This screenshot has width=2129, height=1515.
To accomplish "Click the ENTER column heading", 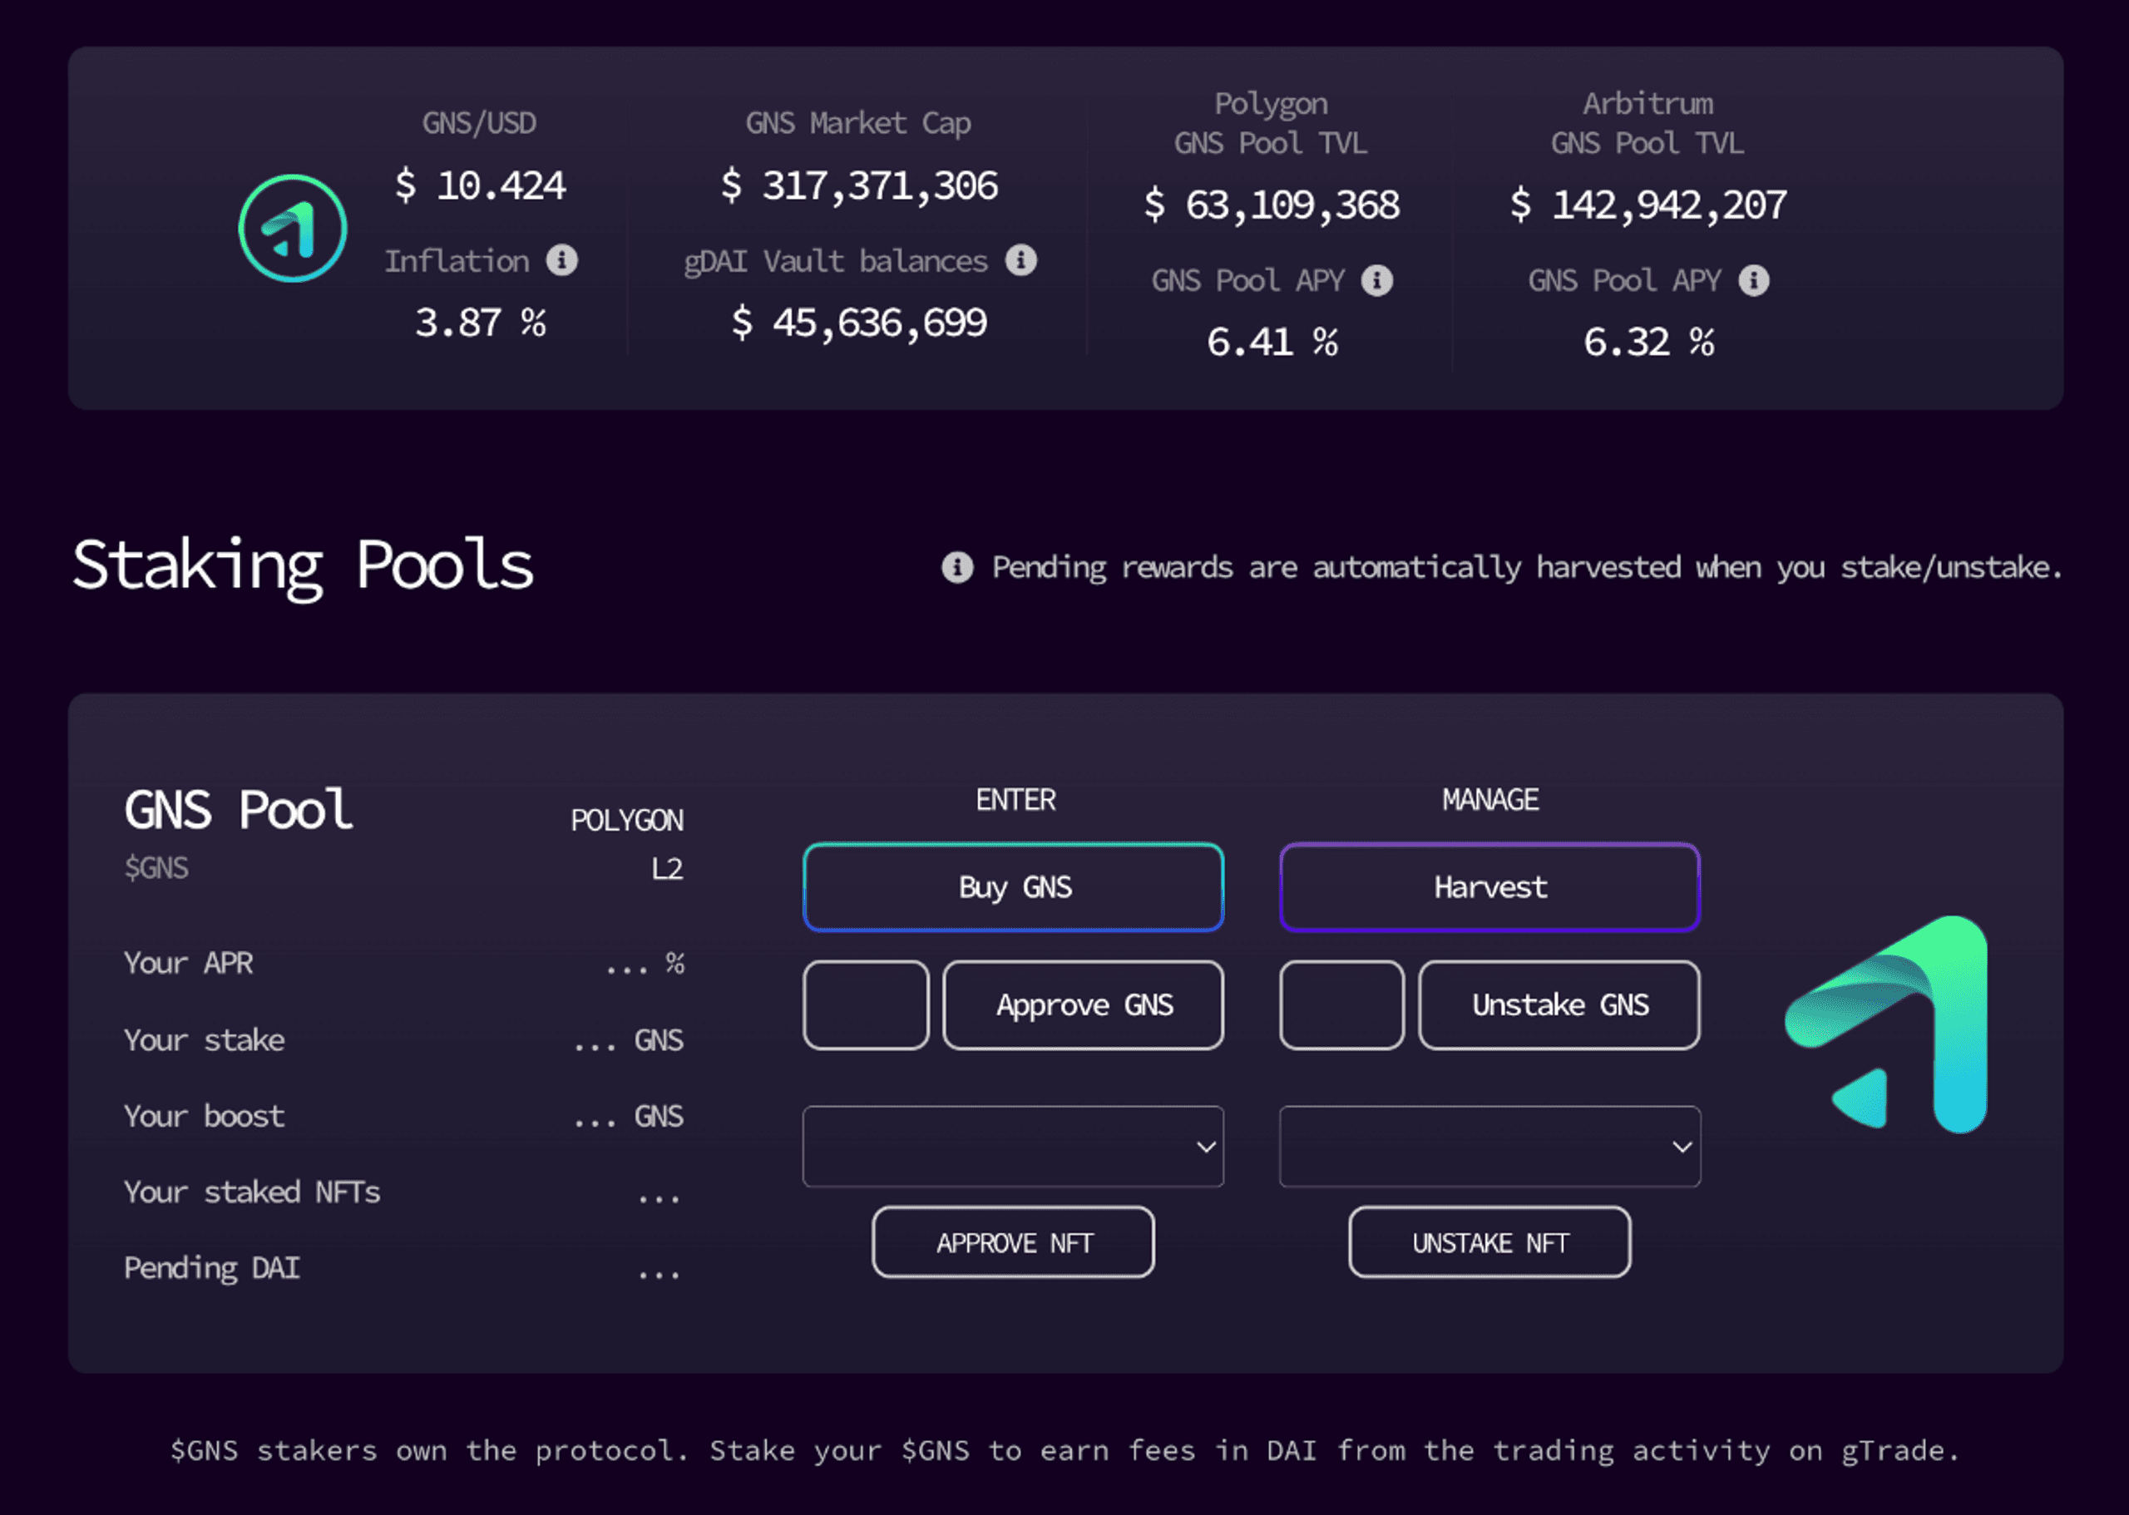I will (x=1015, y=799).
